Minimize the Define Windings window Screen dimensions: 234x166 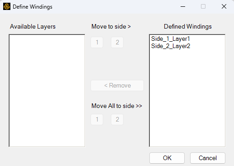click(x=183, y=6)
